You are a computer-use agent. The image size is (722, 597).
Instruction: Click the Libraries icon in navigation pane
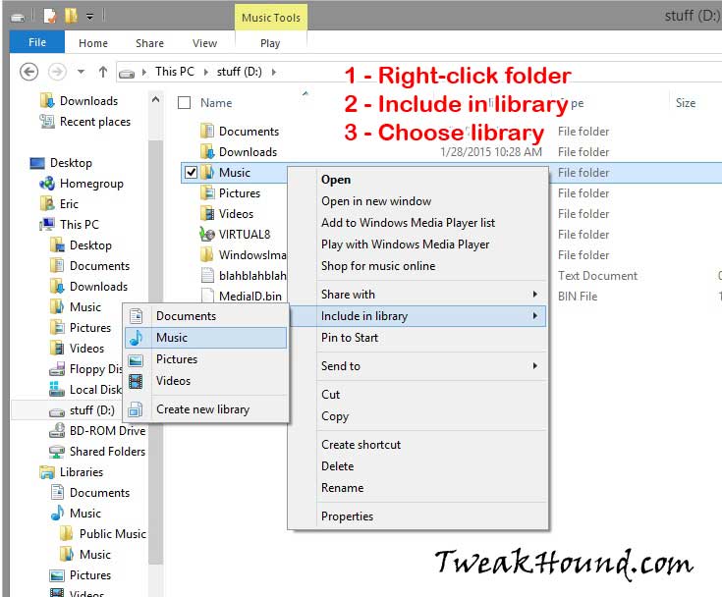pyautogui.click(x=47, y=471)
